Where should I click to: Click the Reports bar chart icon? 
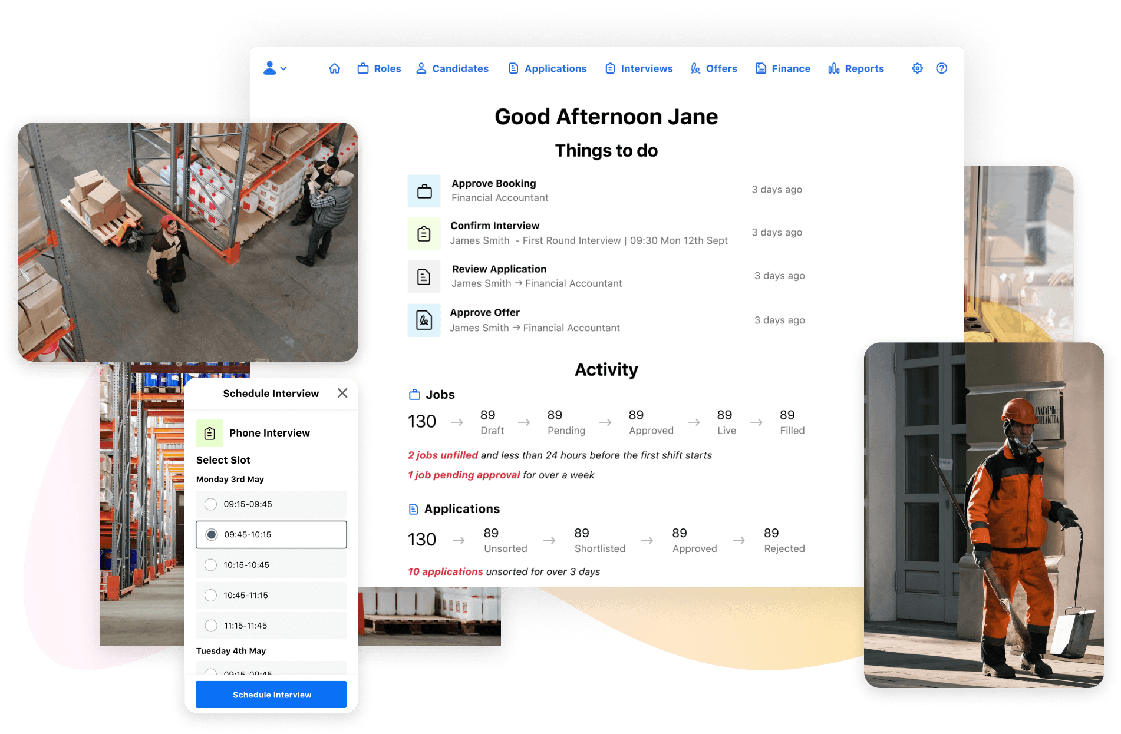[x=834, y=68]
